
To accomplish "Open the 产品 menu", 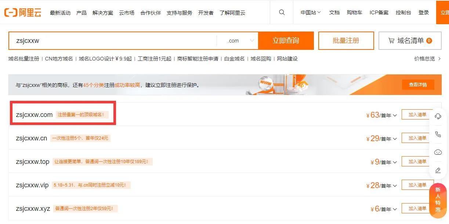I will point(81,12).
